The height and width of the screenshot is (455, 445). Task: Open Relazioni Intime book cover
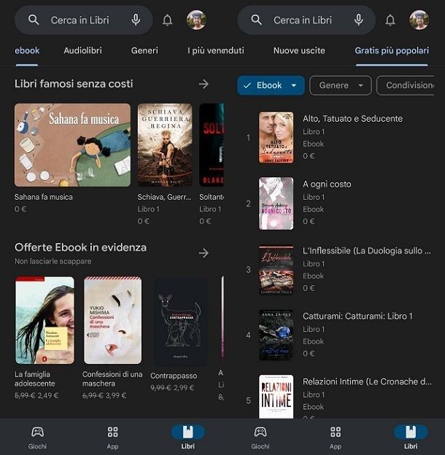click(x=276, y=397)
